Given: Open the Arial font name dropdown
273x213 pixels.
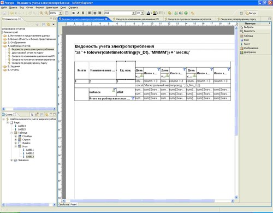Looking at the screenshot, I should pyautogui.click(x=133, y=13).
